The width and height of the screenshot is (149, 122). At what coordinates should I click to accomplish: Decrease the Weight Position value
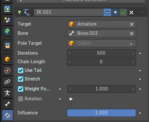point(70,89)
